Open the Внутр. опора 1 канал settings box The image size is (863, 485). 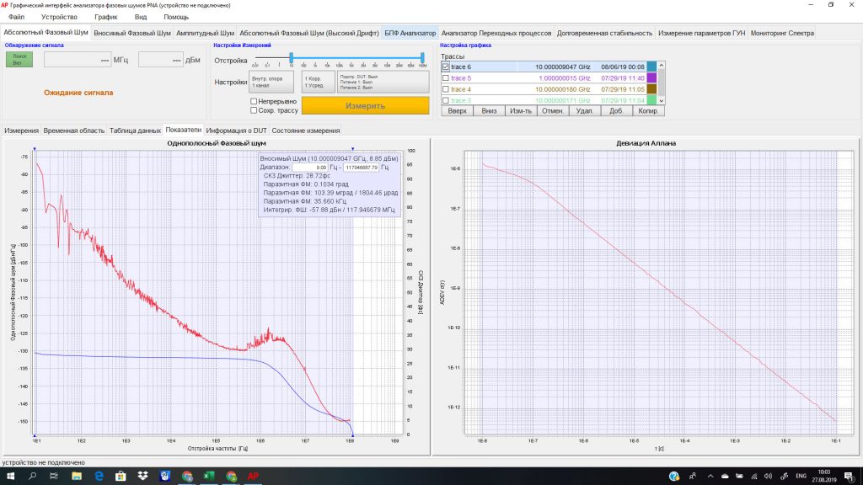pos(271,82)
